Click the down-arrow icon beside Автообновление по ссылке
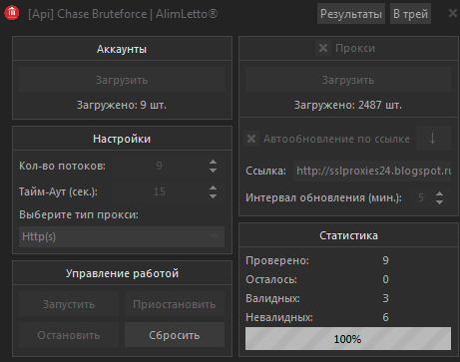The height and width of the screenshot is (362, 460). (x=433, y=139)
